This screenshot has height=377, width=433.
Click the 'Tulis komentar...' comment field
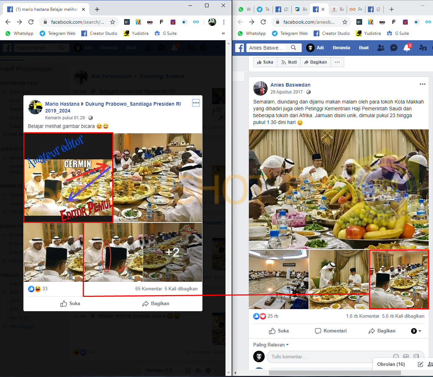coord(345,357)
